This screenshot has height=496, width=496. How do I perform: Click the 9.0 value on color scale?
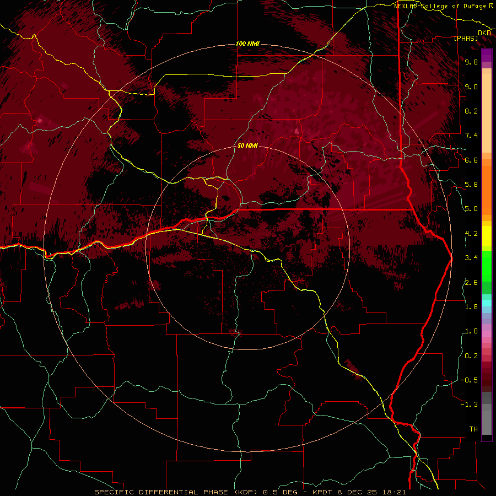(x=471, y=87)
